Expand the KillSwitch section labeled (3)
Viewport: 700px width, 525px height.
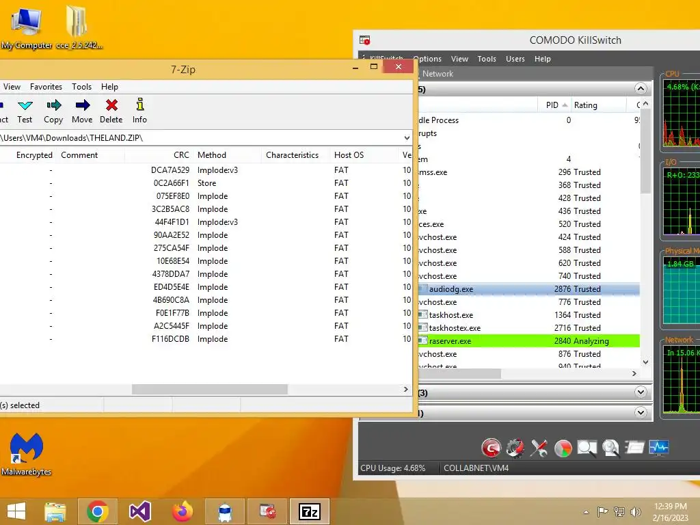pos(641,392)
